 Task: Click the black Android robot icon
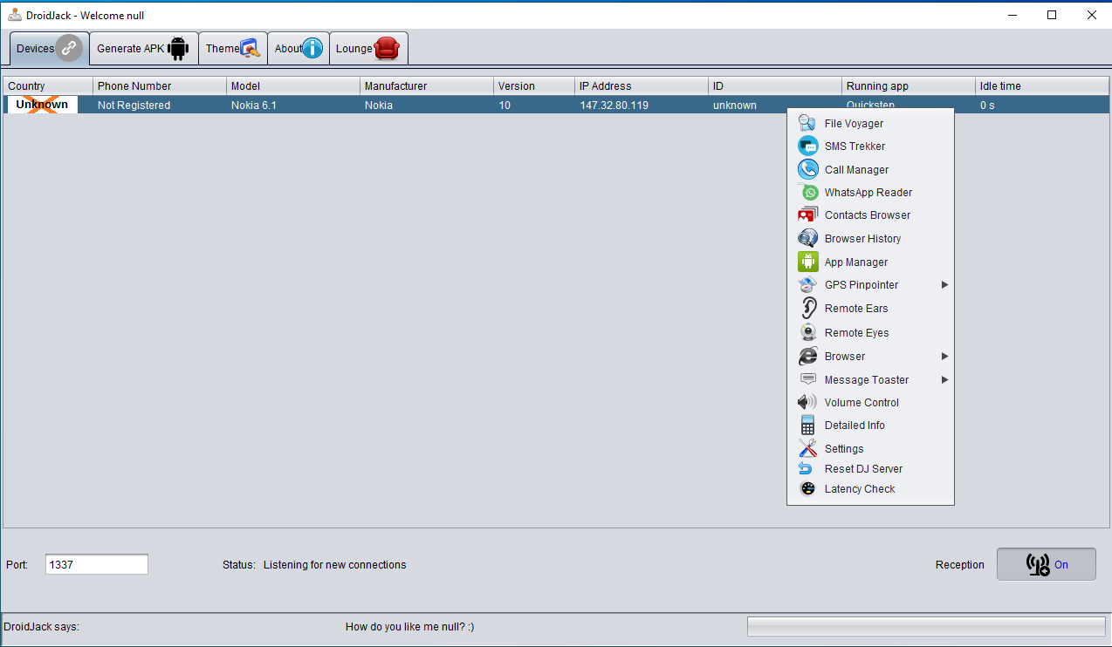[178, 49]
